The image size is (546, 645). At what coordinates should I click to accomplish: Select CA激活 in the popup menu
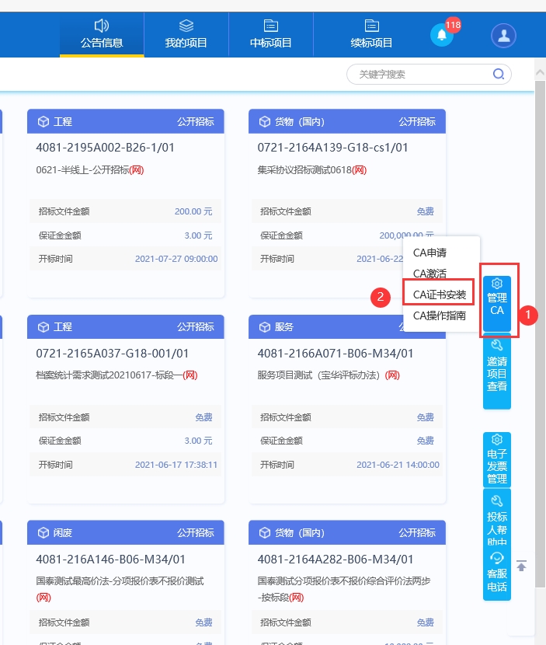[x=429, y=274]
